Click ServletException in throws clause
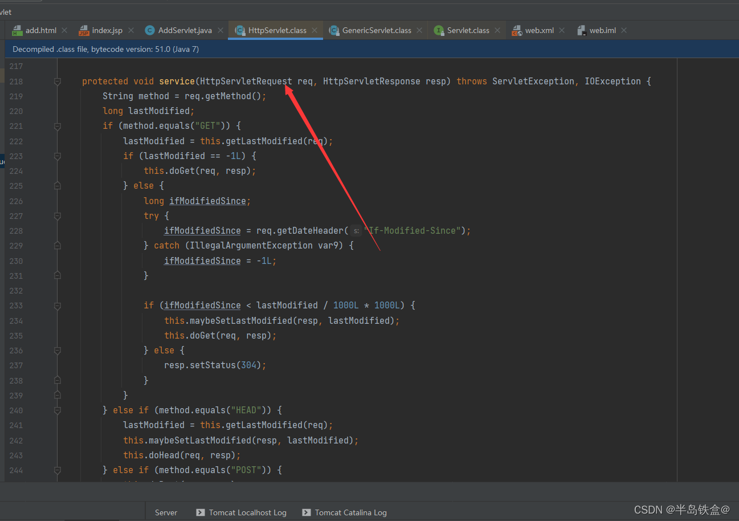 click(533, 81)
